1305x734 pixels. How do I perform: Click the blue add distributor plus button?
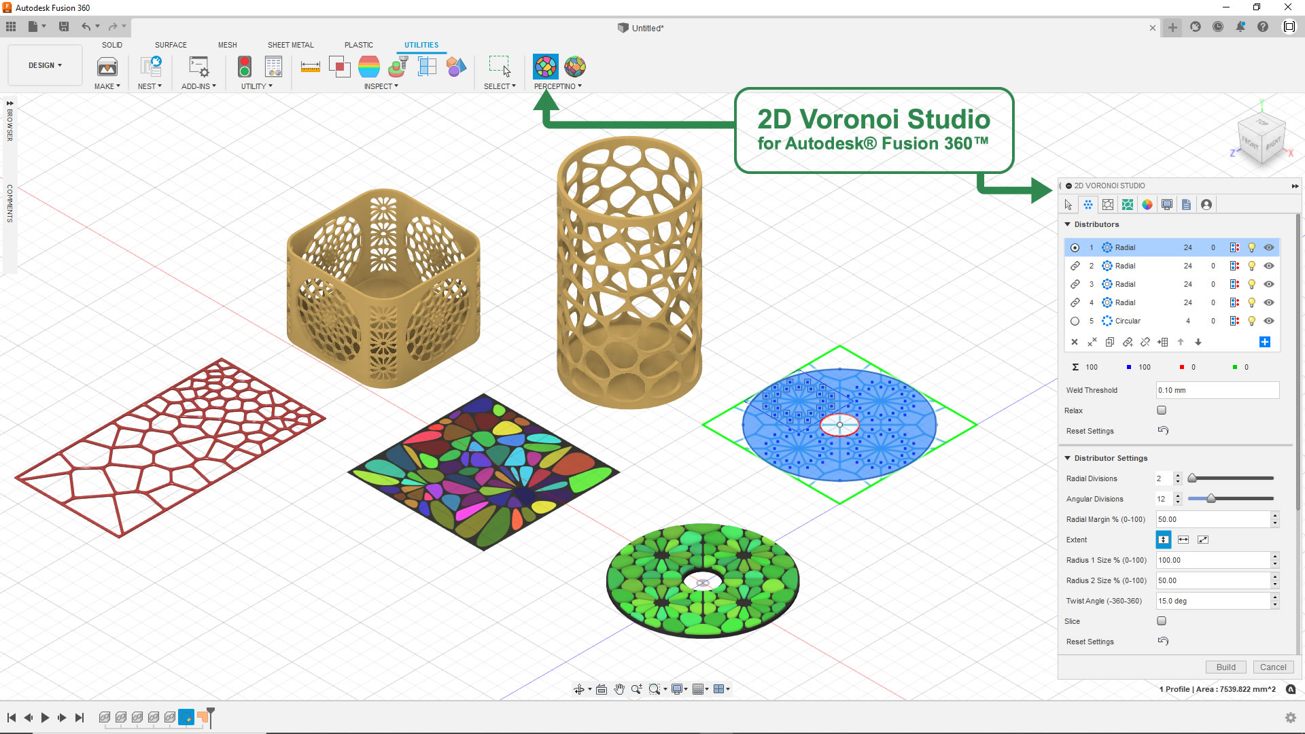(x=1264, y=342)
